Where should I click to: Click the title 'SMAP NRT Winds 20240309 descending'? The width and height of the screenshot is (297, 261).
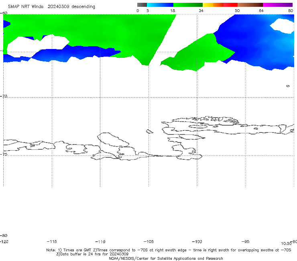pyautogui.click(x=51, y=6)
